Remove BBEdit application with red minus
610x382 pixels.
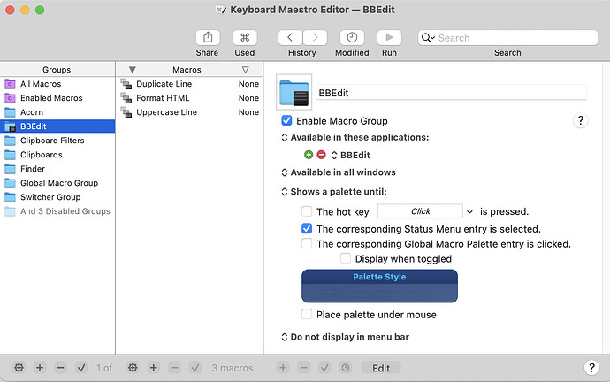click(321, 155)
